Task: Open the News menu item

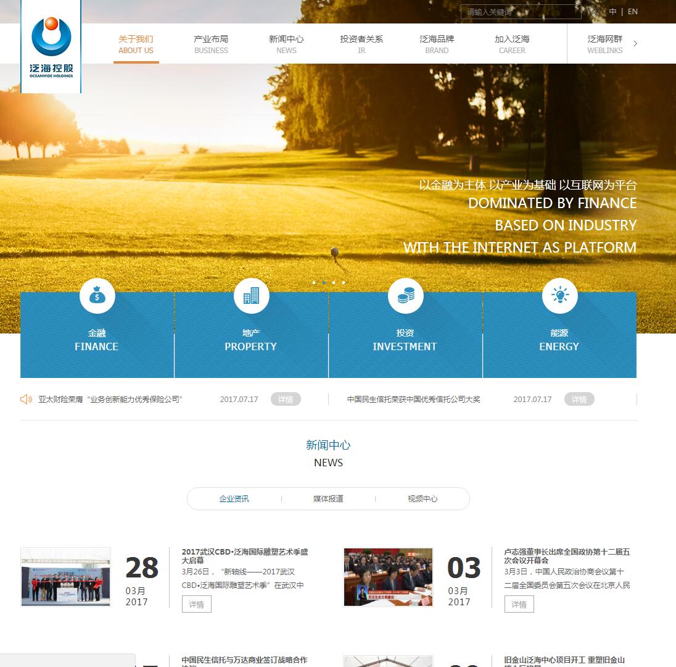Action: tap(286, 44)
